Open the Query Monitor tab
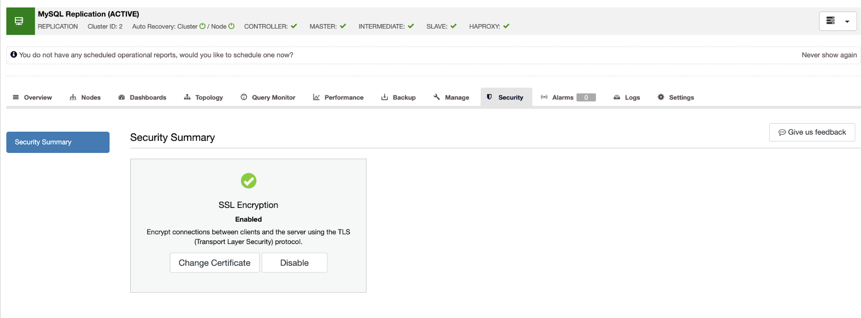 click(x=268, y=97)
